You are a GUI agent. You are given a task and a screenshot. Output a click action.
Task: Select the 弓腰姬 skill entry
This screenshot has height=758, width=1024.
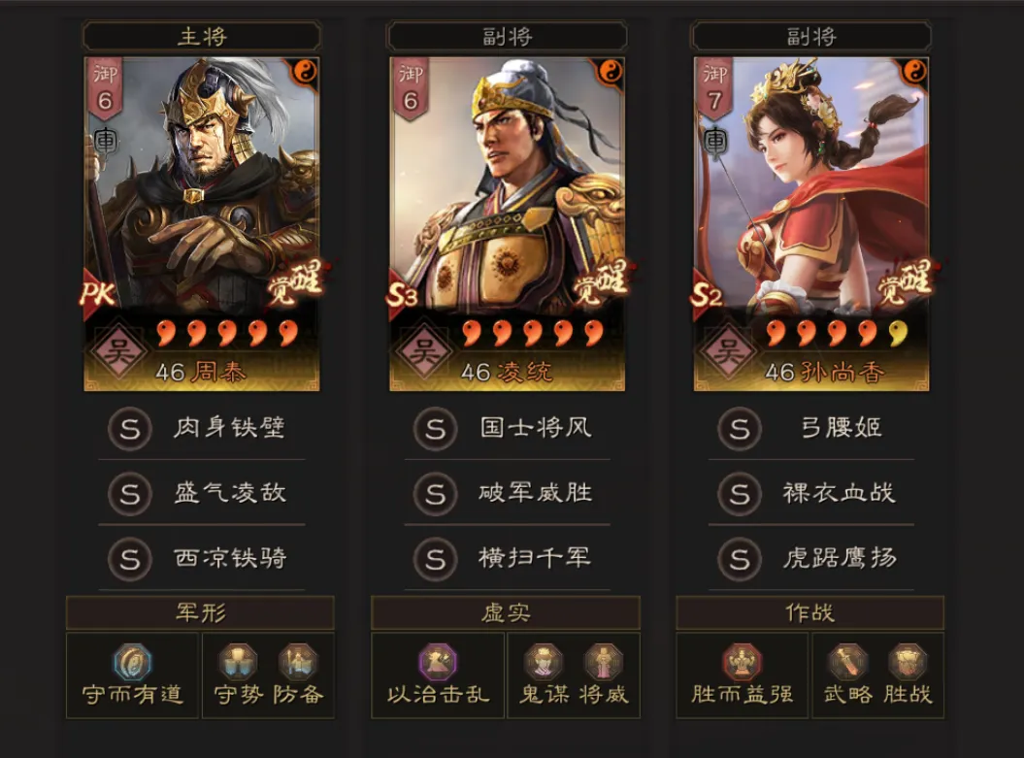[811, 428]
